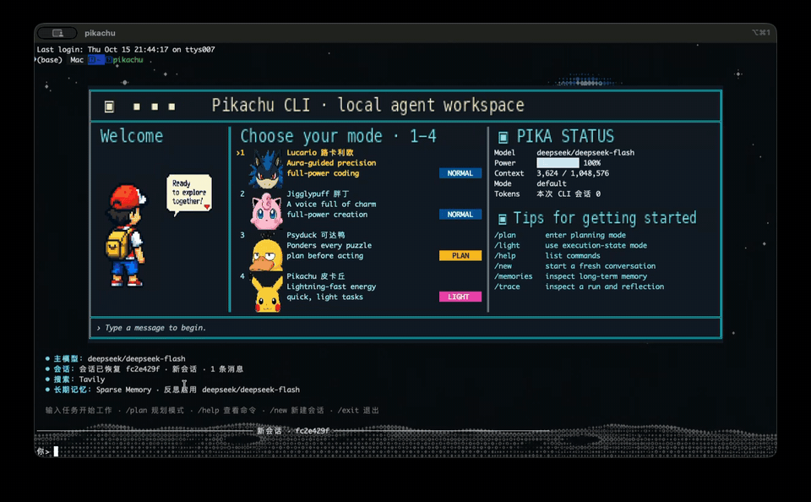This screenshot has width=811, height=502.
Task: Click the Welcome heading
Action: [132, 136]
